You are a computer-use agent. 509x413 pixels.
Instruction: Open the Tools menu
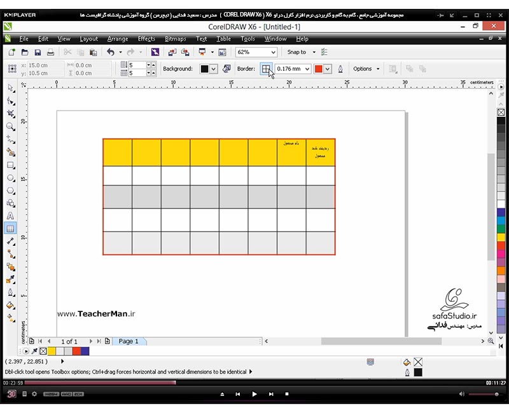tap(248, 39)
